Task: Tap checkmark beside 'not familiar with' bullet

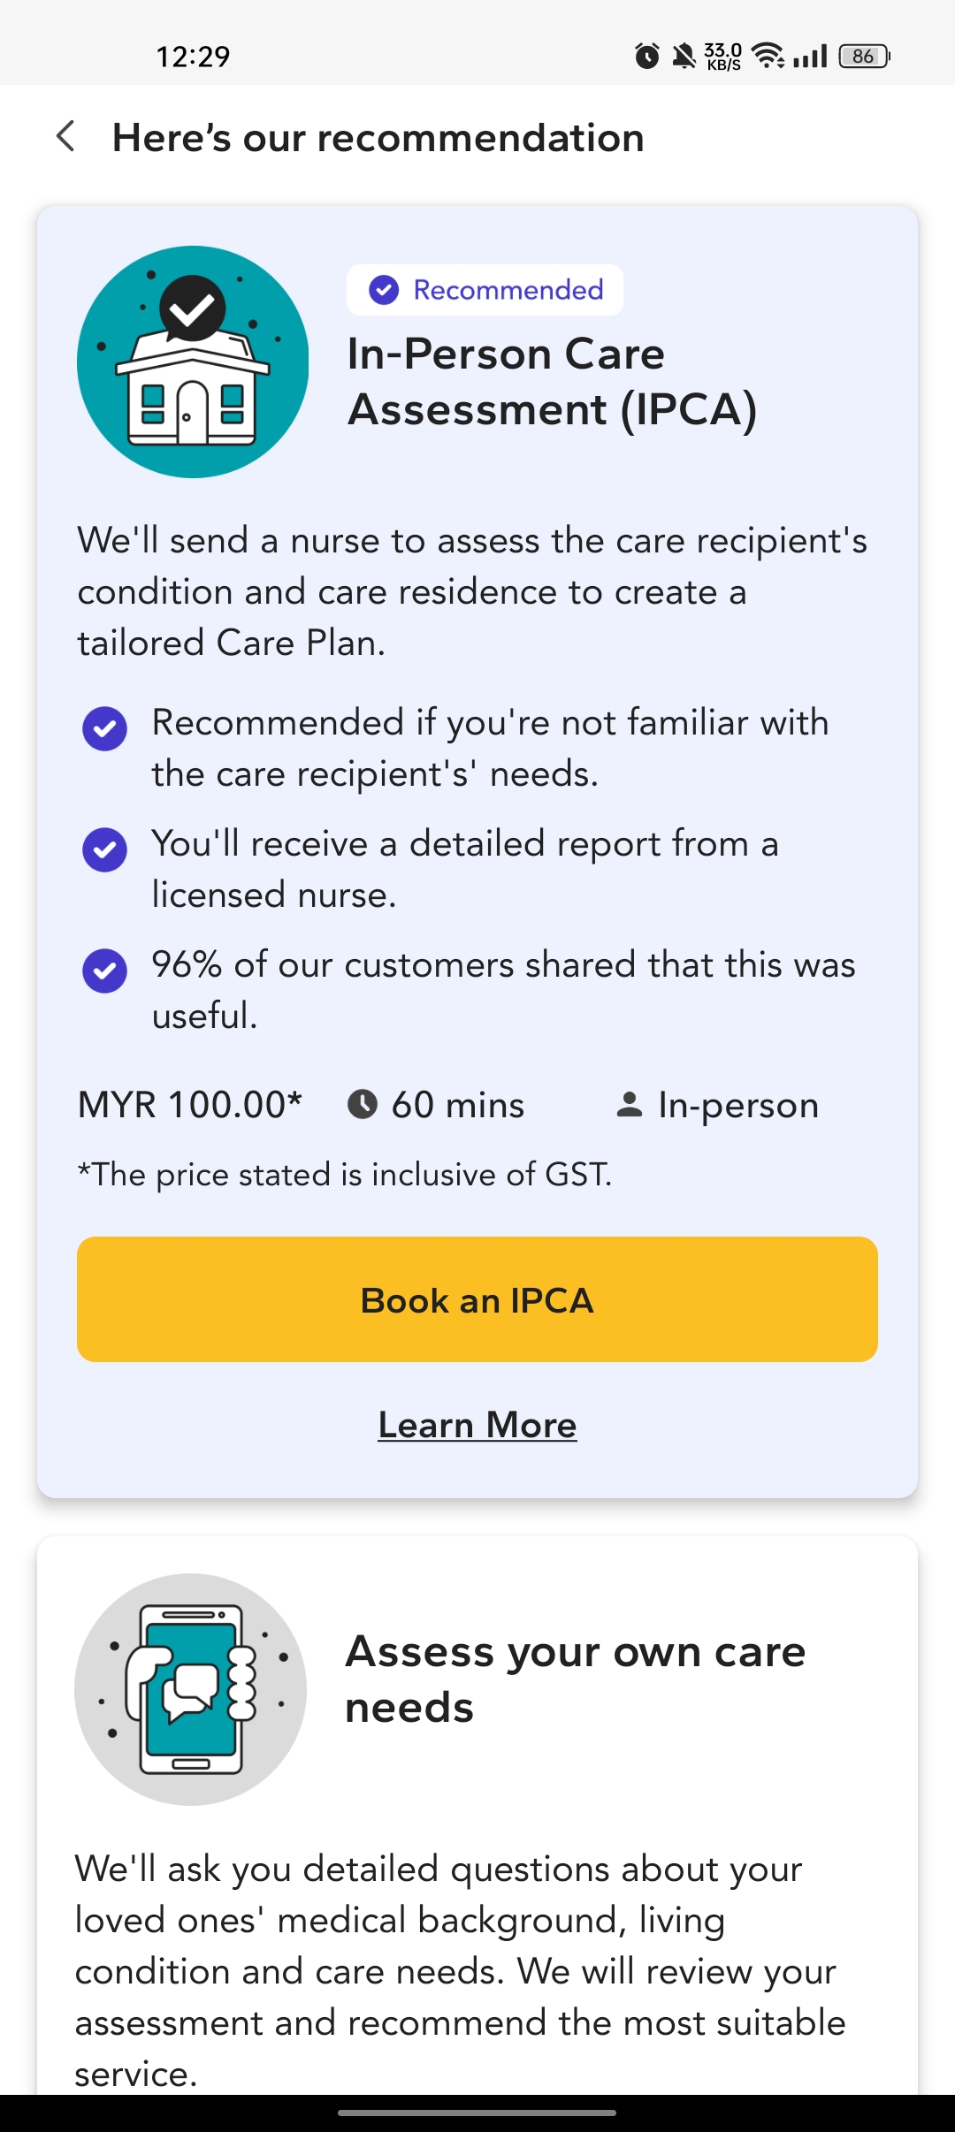Action: pyautogui.click(x=104, y=729)
